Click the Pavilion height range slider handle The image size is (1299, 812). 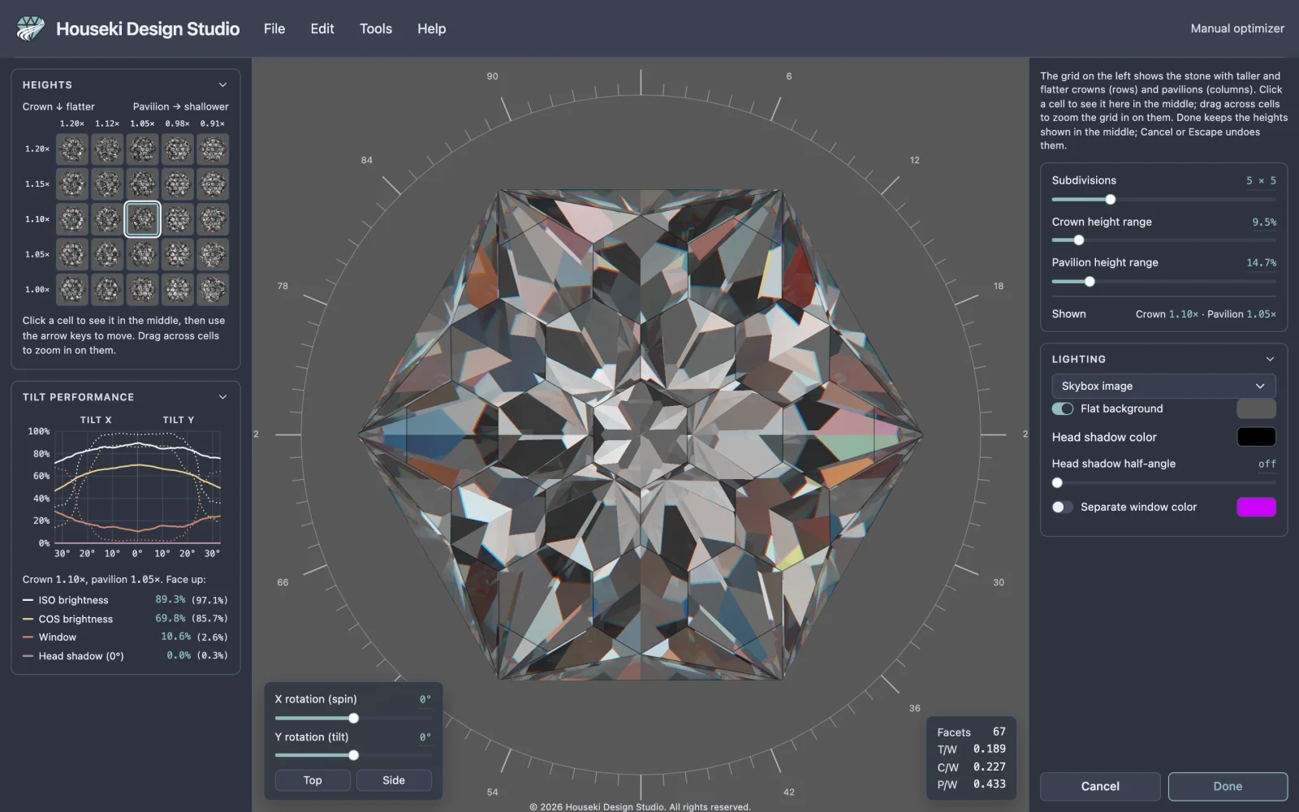(1090, 282)
